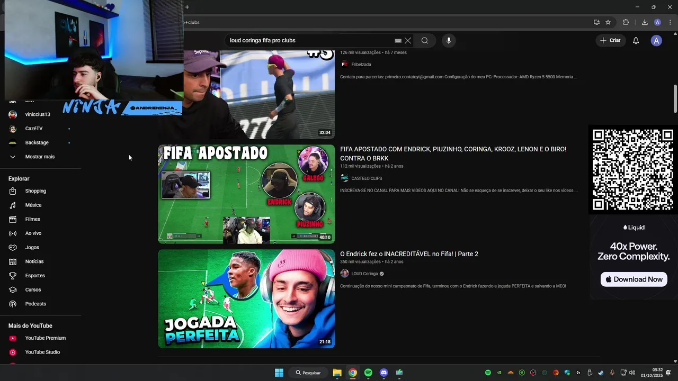Click the Liquid ad logo text

(x=634, y=228)
